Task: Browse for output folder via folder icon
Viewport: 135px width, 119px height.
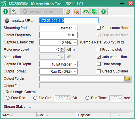Action: [128, 78]
